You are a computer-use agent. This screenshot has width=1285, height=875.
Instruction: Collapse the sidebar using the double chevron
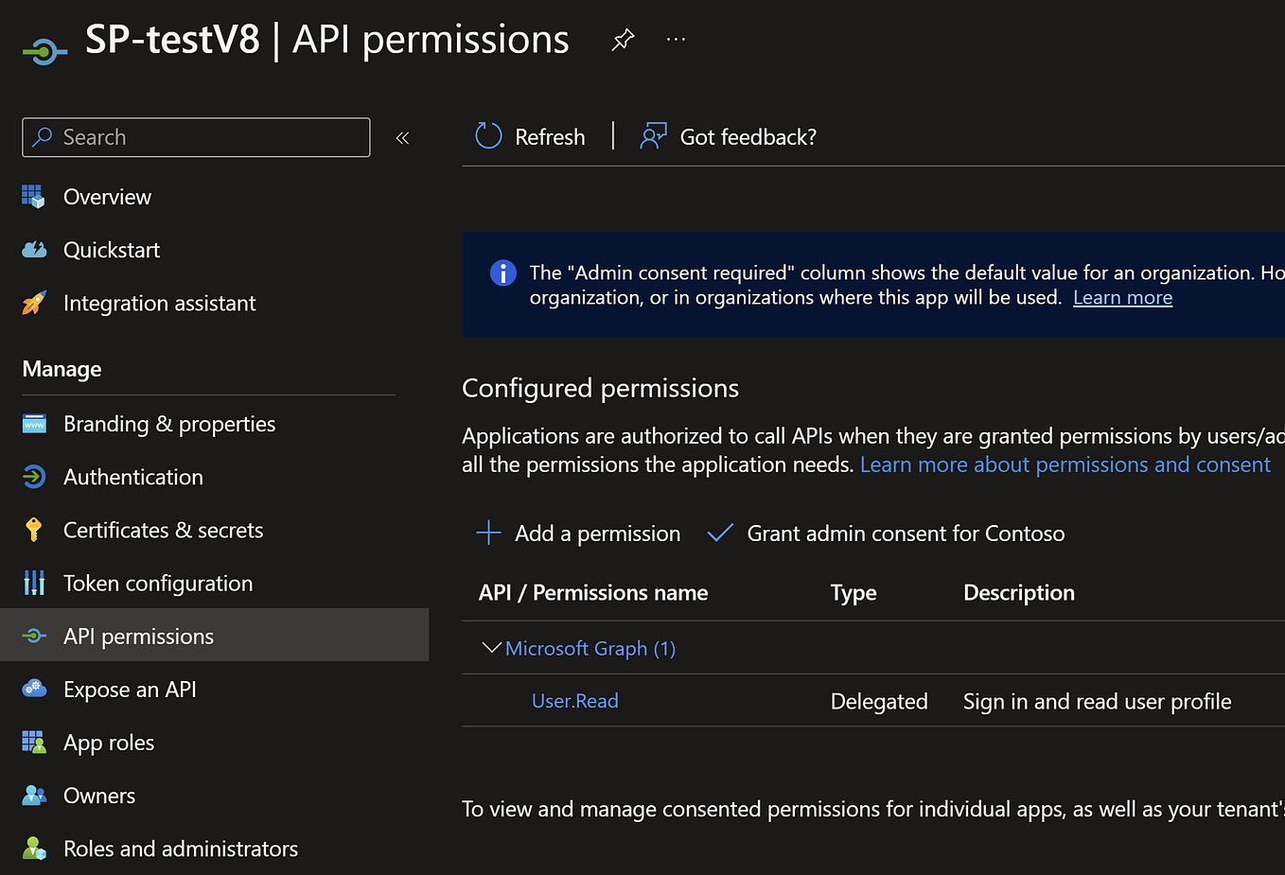[x=402, y=137]
